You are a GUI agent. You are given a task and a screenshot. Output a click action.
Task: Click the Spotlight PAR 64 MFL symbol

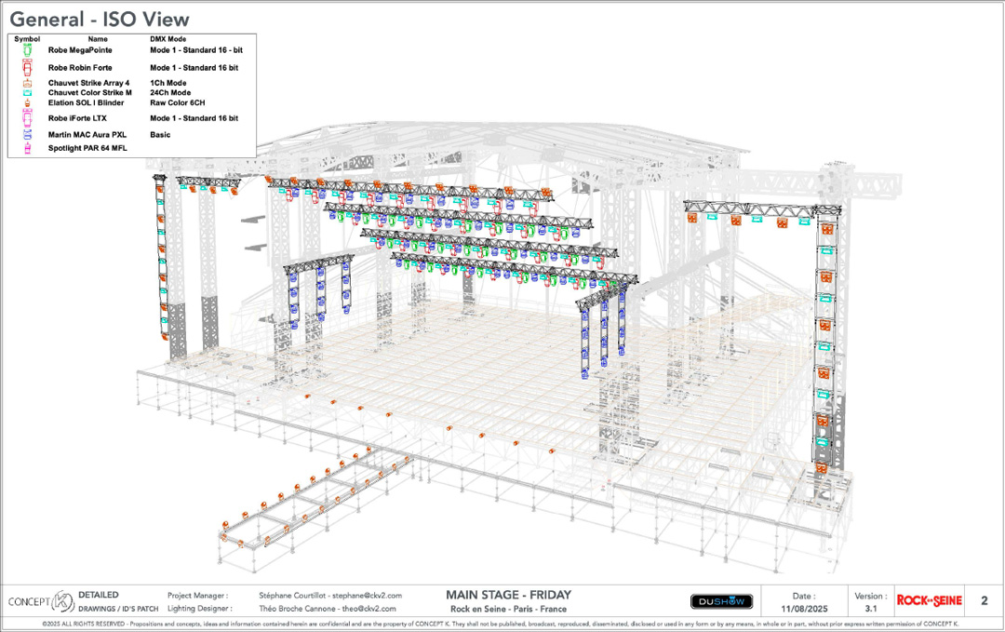point(27,148)
